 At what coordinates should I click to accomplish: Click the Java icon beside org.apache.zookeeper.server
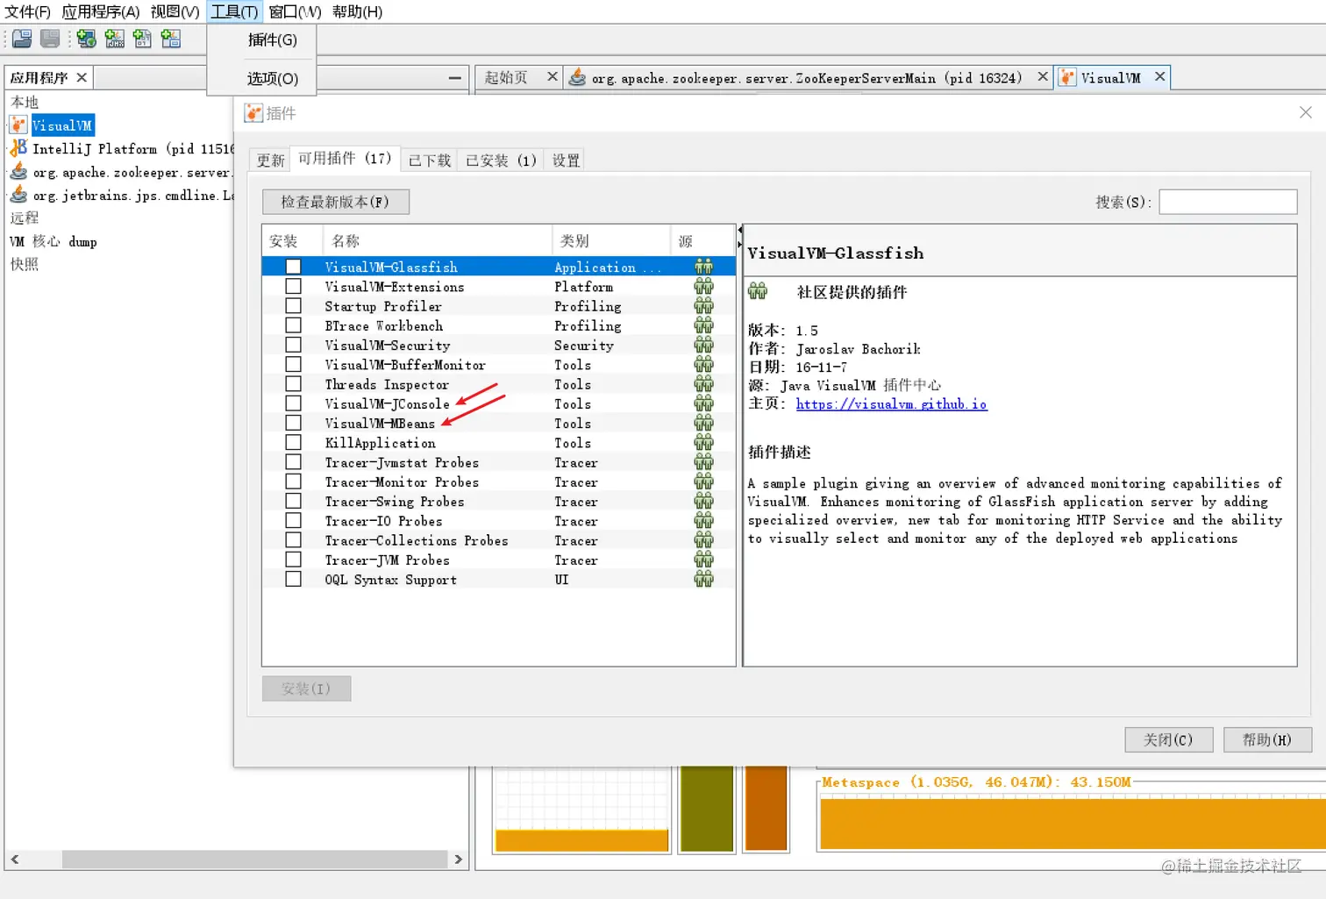pos(18,172)
